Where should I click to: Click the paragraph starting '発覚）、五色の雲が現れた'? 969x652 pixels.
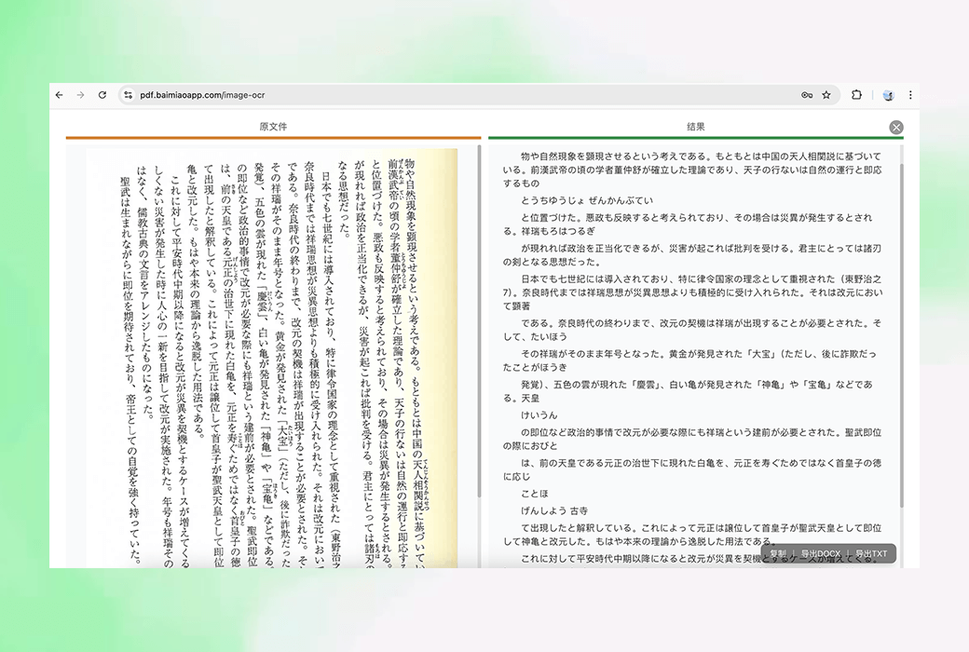pos(688,390)
